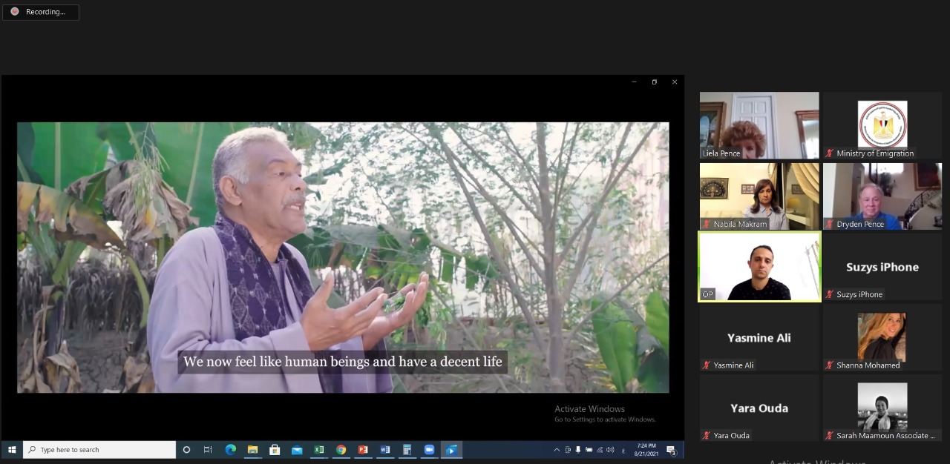Click the Task View icon
The width and height of the screenshot is (950, 464).
click(208, 450)
